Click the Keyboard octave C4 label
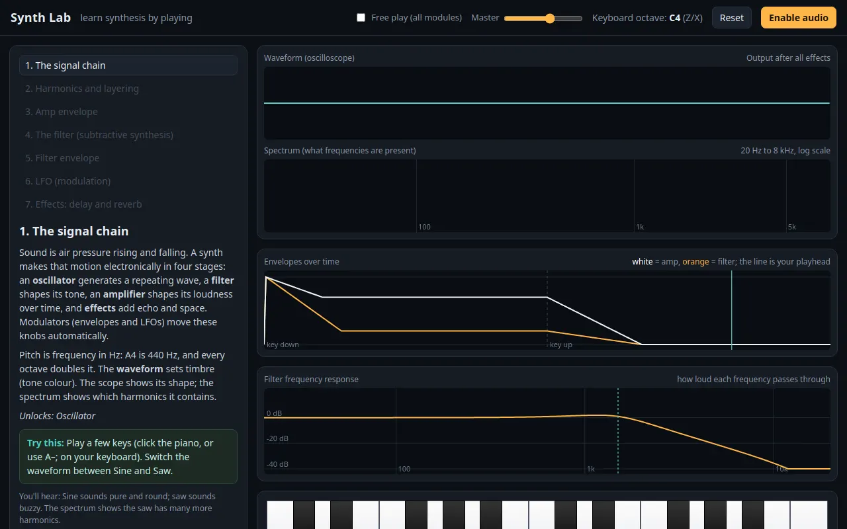 click(648, 18)
